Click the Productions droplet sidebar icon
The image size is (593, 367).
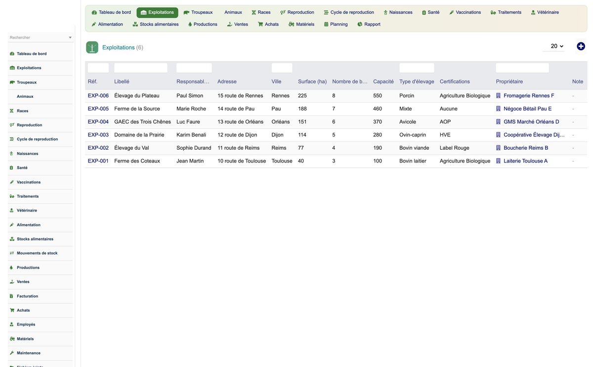pyautogui.click(x=12, y=268)
